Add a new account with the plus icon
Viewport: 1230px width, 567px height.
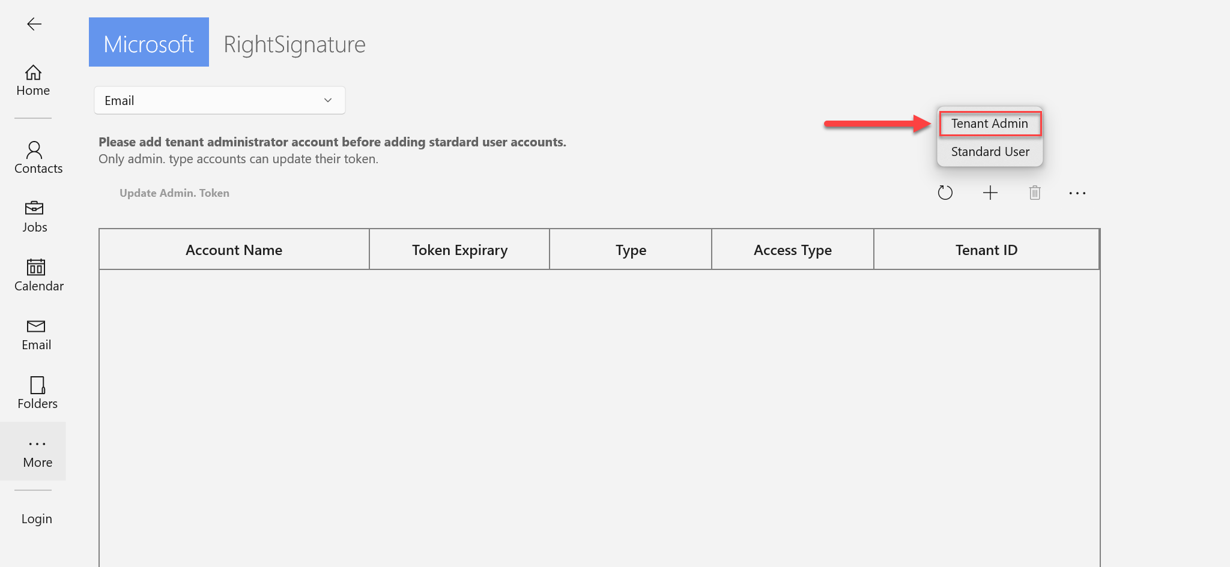[990, 193]
